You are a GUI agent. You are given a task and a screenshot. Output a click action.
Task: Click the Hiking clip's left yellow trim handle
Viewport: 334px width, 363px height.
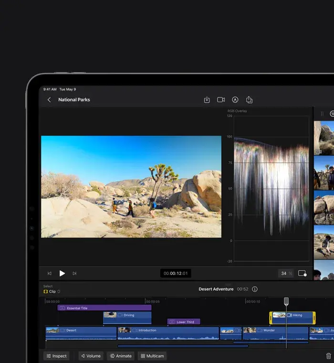pos(271,318)
